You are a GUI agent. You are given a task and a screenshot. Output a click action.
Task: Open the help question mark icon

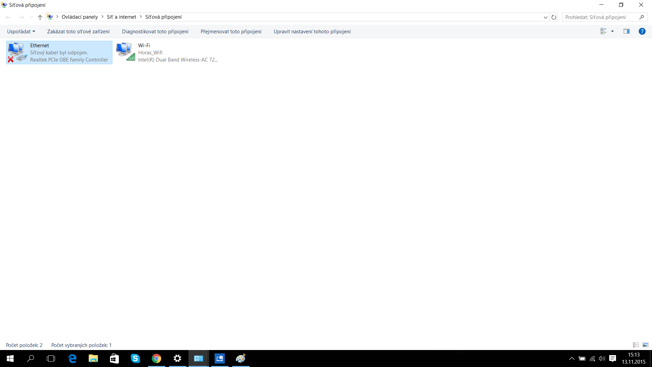642,31
